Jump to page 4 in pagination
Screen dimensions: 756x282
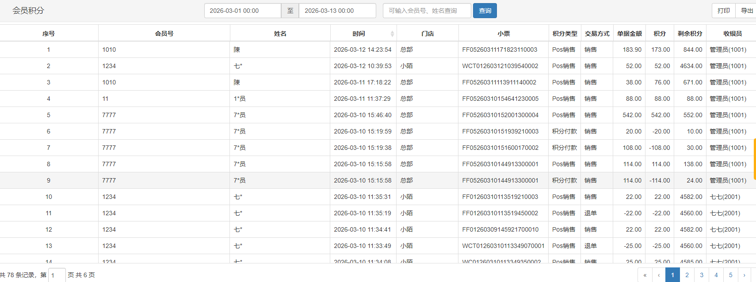(x=716, y=275)
